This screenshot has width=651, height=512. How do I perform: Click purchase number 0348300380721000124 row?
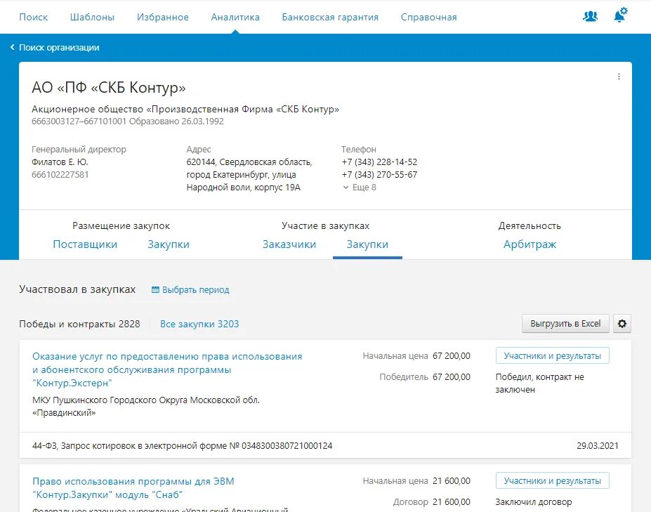pyautogui.click(x=325, y=445)
